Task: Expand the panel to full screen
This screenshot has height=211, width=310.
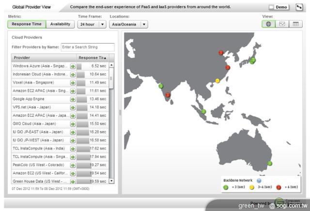Action: point(299,7)
